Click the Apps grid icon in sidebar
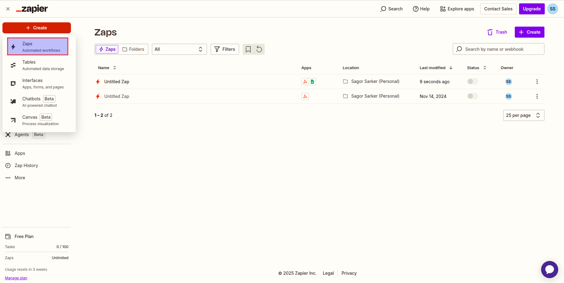 click(8, 153)
